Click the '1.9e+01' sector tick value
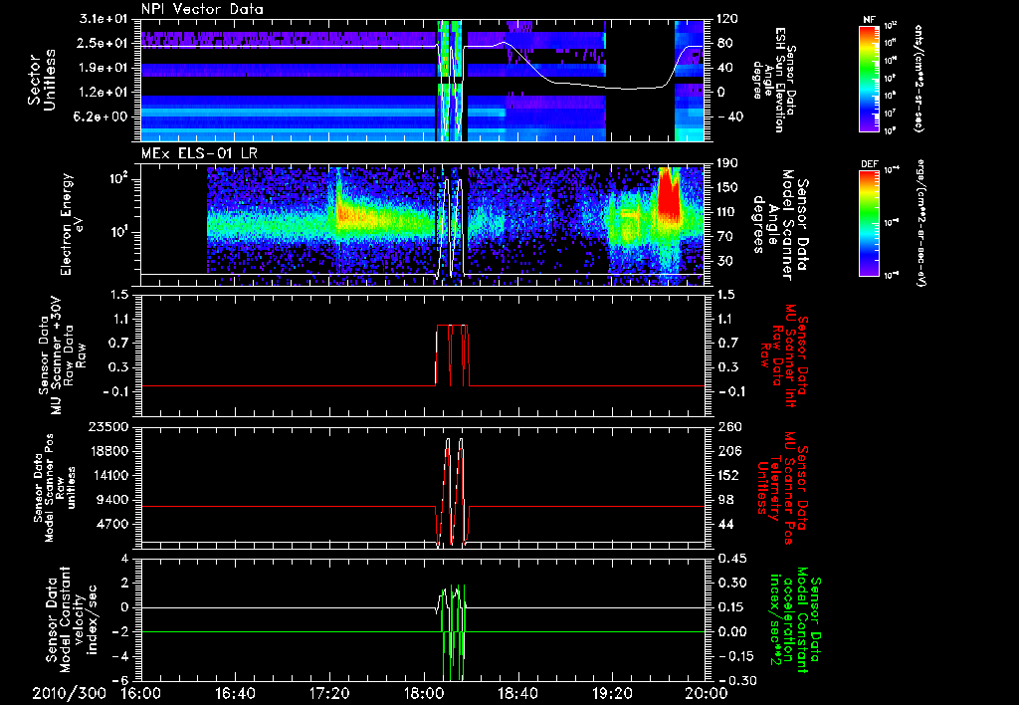Screen dimensions: 1019x705 [x=105, y=68]
